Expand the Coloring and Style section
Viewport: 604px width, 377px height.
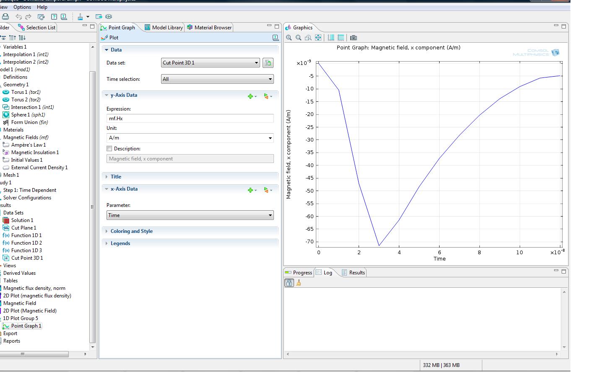(x=131, y=231)
